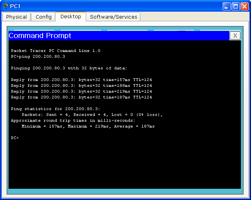Click 'Pinging 200.200.80.3 with 32 bytes of data' line
The height and width of the screenshot is (200, 251).
pyautogui.click(x=69, y=68)
